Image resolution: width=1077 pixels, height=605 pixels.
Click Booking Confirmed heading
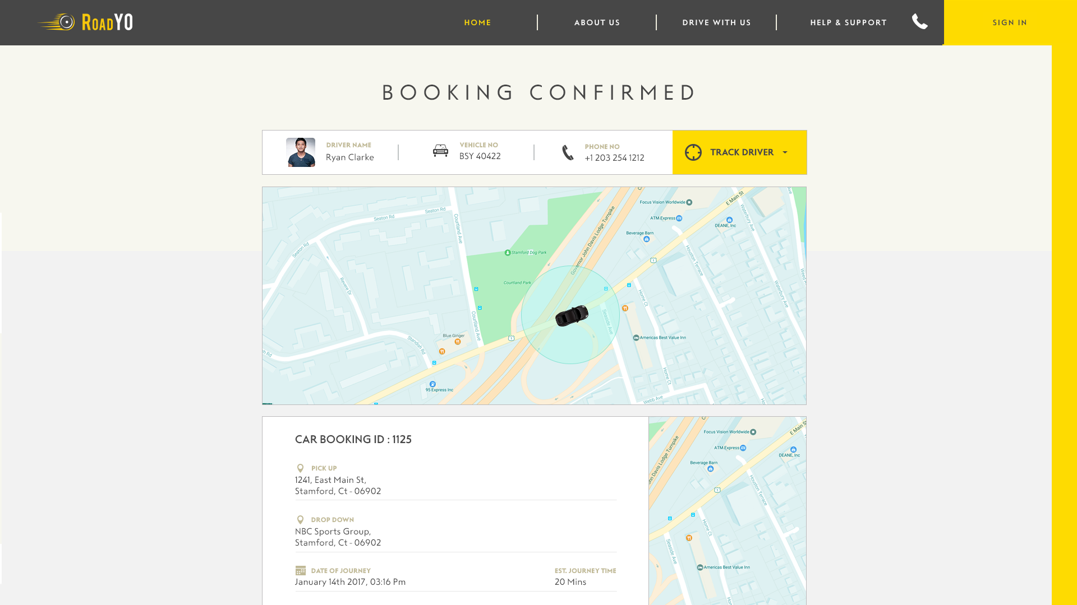pyautogui.click(x=538, y=92)
